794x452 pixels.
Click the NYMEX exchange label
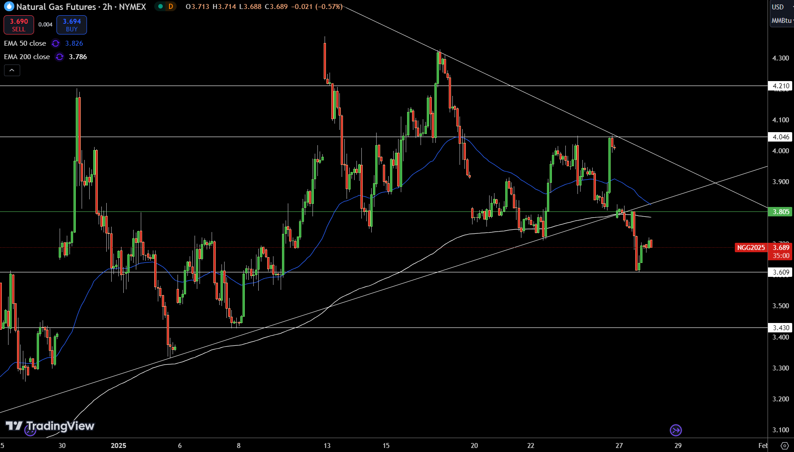[133, 7]
